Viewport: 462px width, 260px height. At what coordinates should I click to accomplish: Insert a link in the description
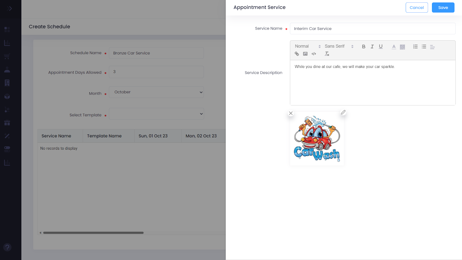[x=297, y=54]
